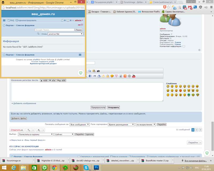
Task: Click the 'Добавить изображение' link
Action: [x=25, y=103]
